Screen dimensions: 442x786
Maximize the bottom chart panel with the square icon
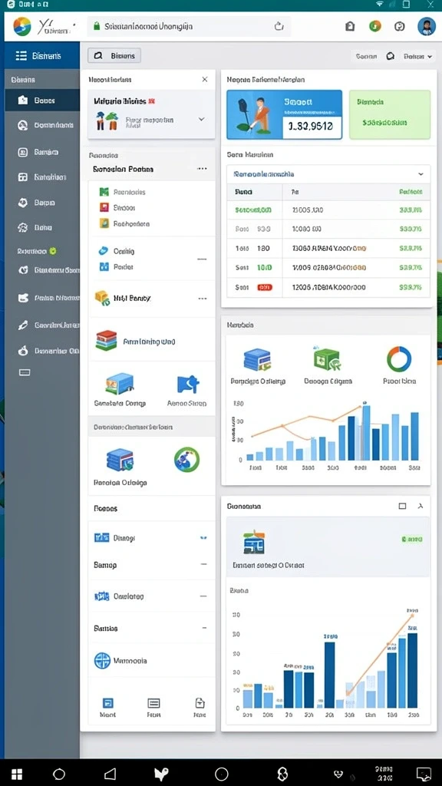[402, 507]
